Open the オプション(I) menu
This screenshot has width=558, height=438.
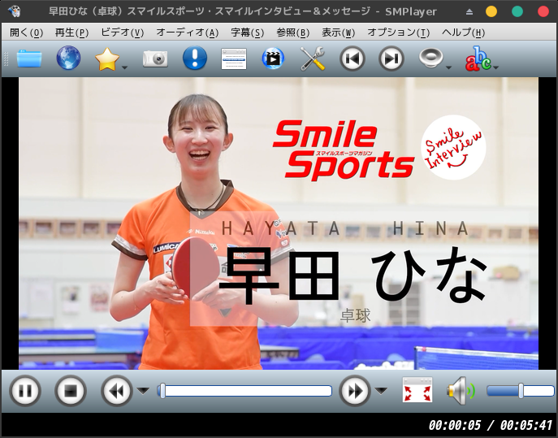398,33
